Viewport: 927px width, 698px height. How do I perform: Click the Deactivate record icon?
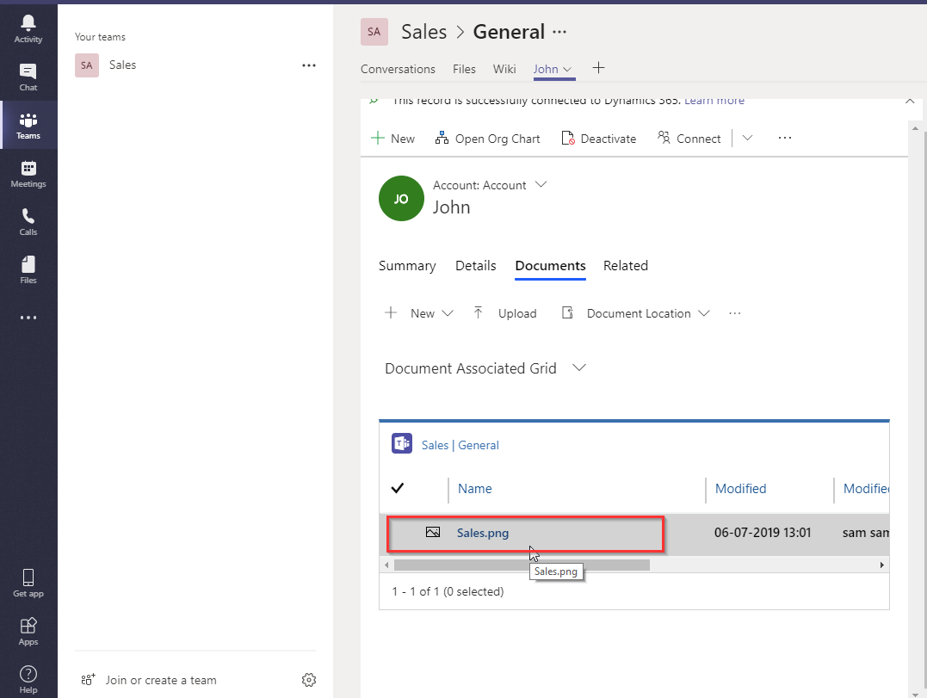[x=567, y=139]
